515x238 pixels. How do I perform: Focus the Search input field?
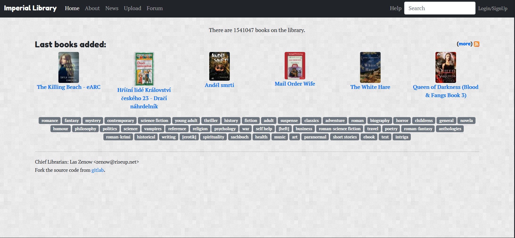(x=440, y=8)
